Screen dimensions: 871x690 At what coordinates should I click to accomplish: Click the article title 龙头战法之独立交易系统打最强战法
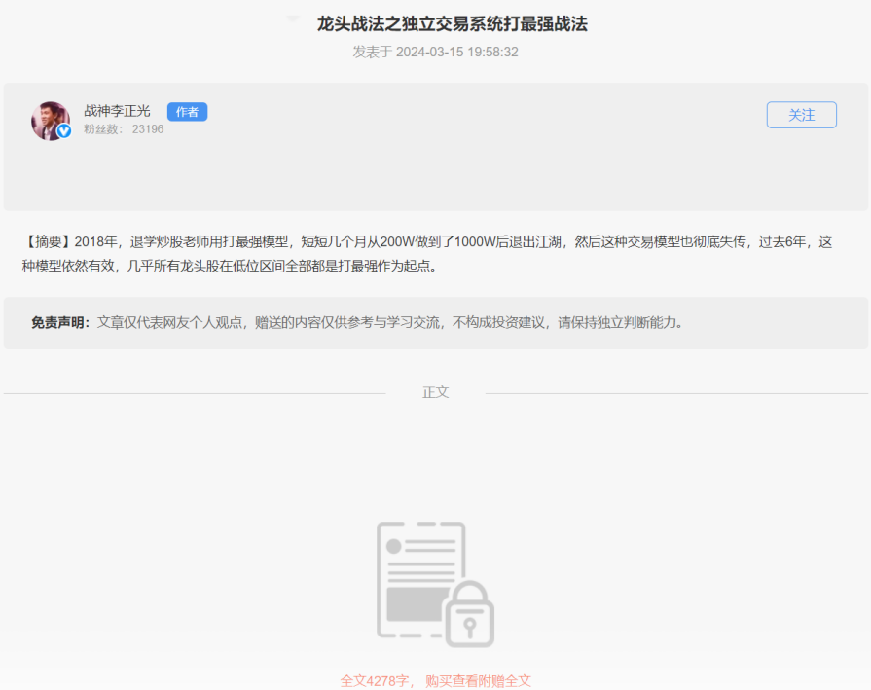click(435, 24)
